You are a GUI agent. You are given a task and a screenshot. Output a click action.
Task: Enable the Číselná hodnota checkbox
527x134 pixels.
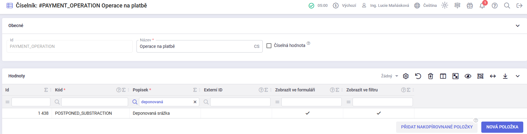269,46
